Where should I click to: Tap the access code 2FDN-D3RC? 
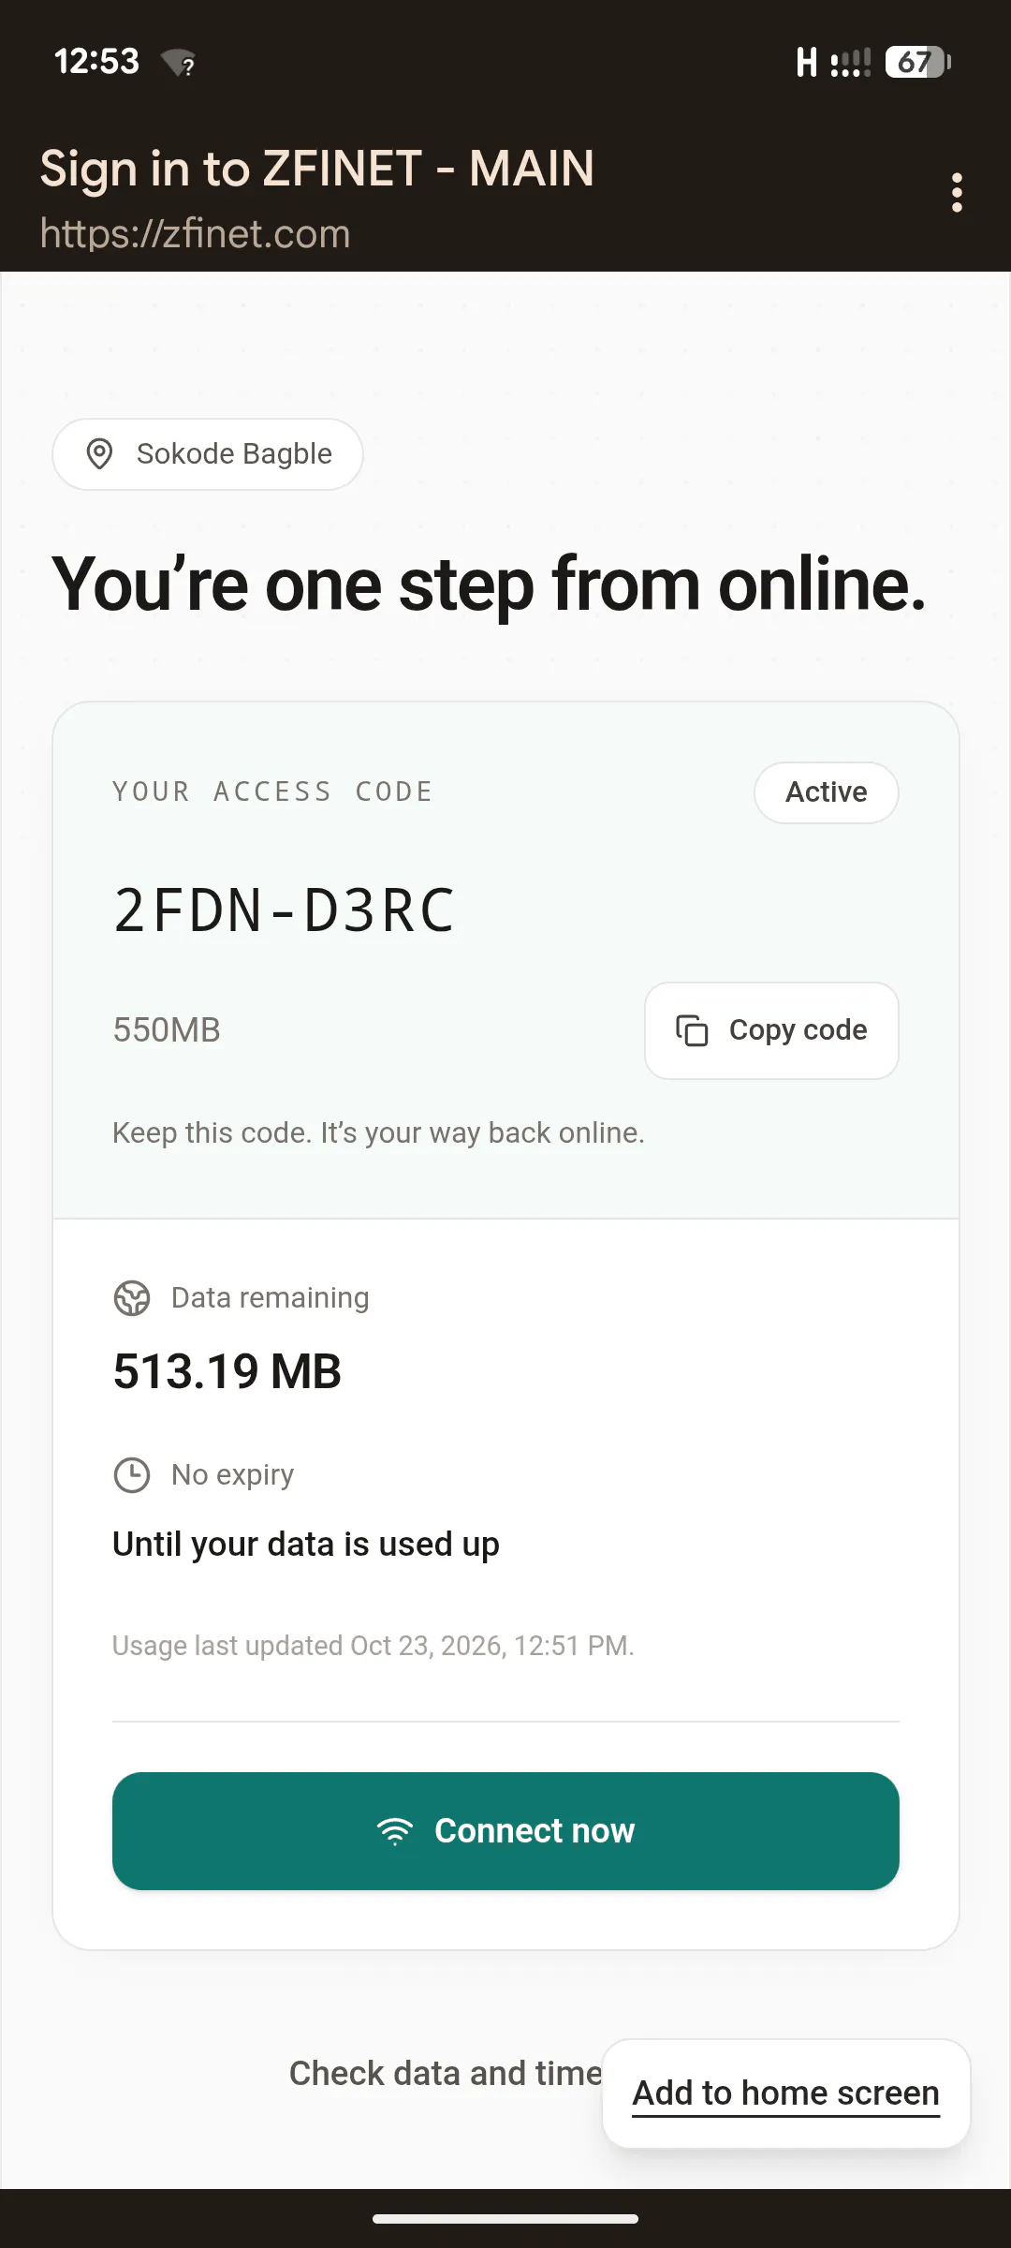[284, 910]
